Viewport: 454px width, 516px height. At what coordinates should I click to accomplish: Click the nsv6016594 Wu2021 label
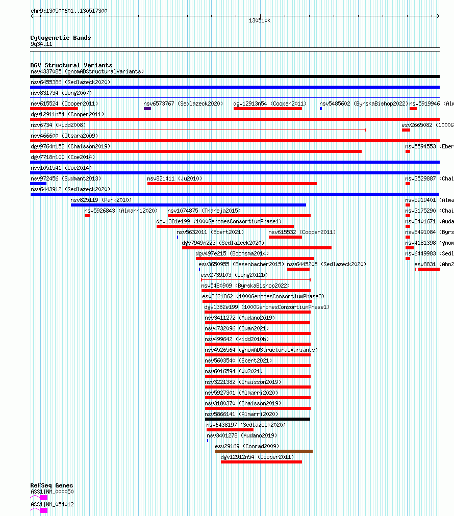234,371
